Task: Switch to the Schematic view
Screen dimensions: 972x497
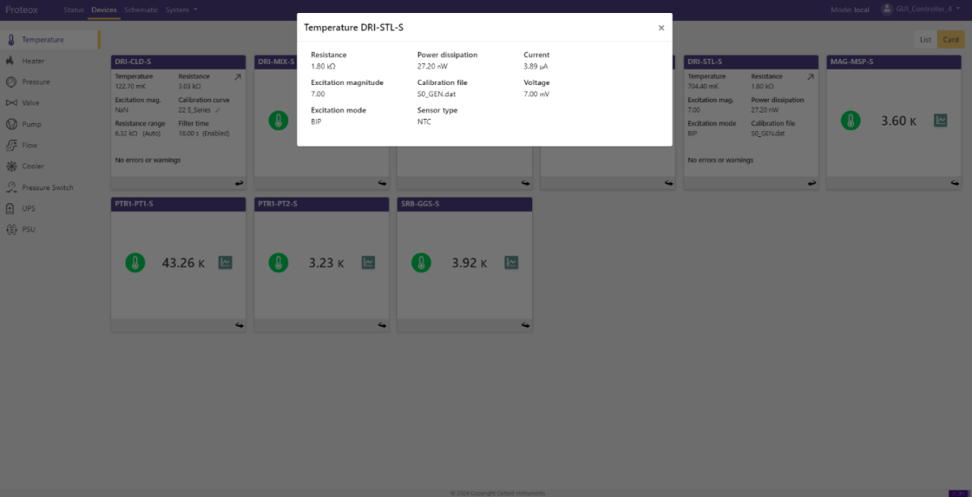Action: (141, 10)
